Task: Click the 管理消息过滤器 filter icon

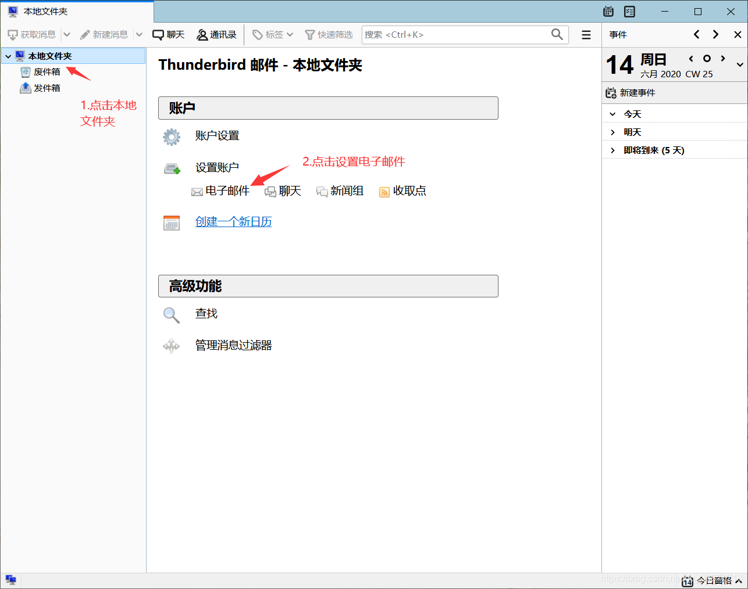Action: point(172,346)
